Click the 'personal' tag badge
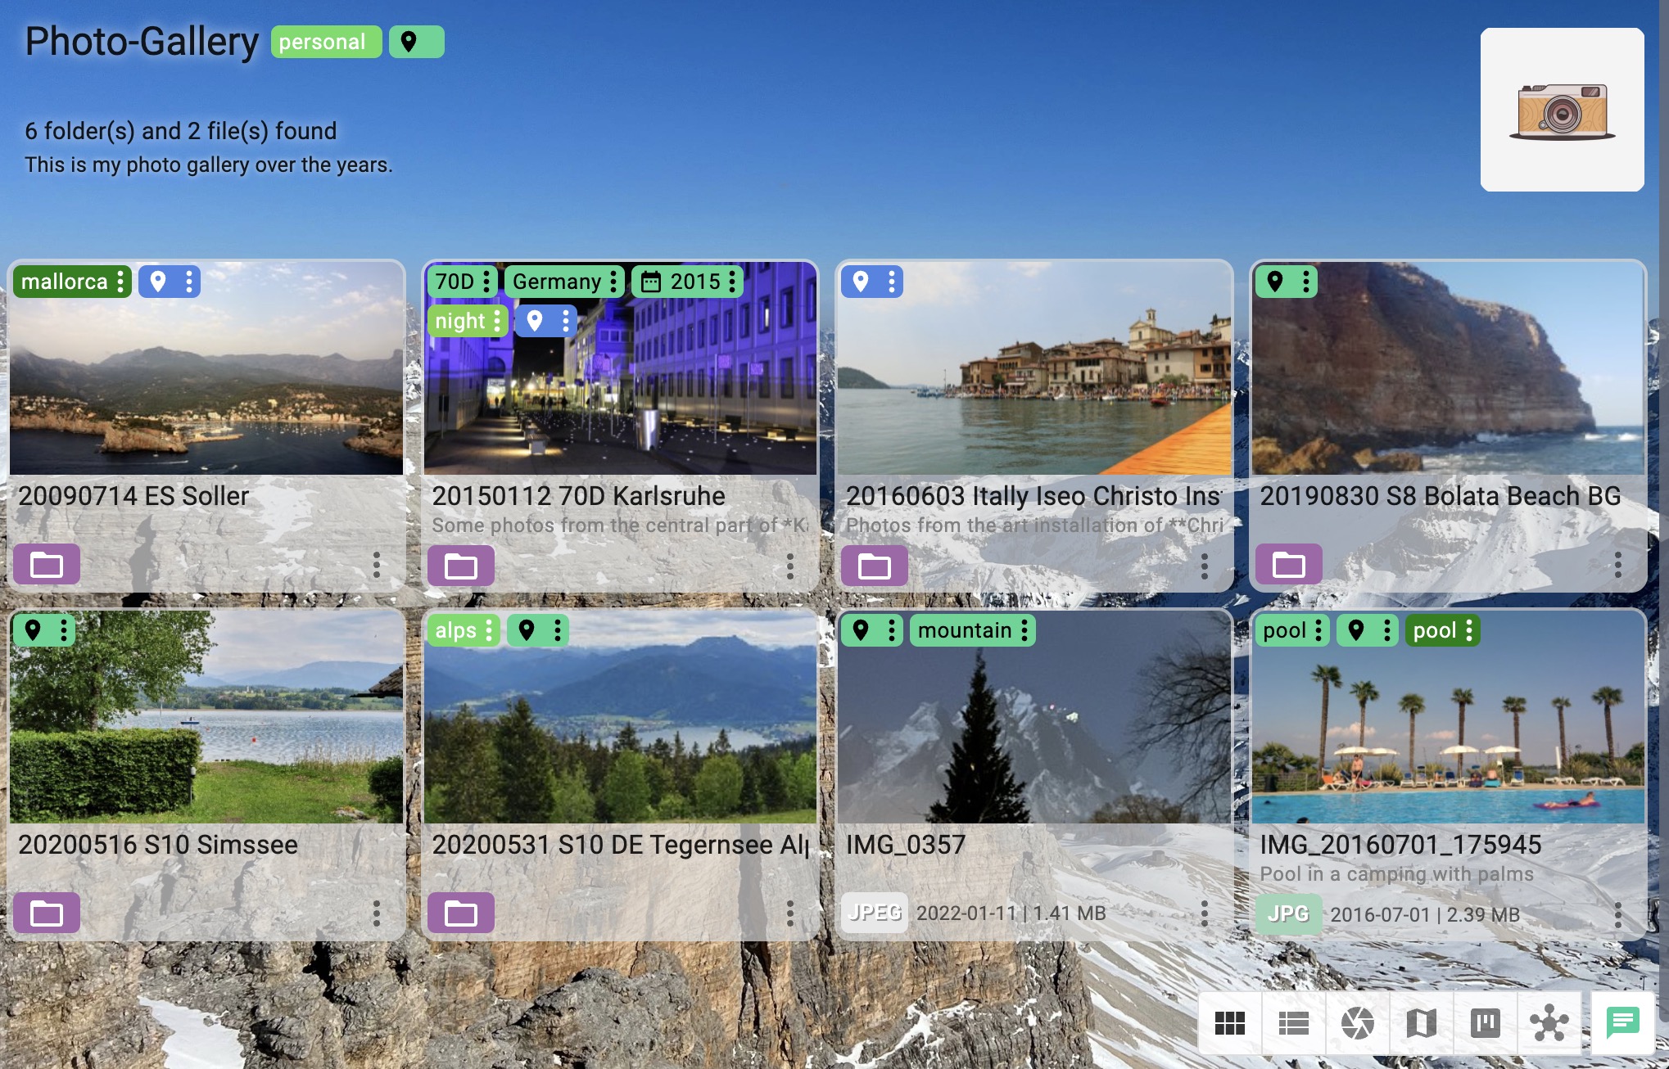This screenshot has width=1669, height=1069. pyautogui.click(x=325, y=41)
